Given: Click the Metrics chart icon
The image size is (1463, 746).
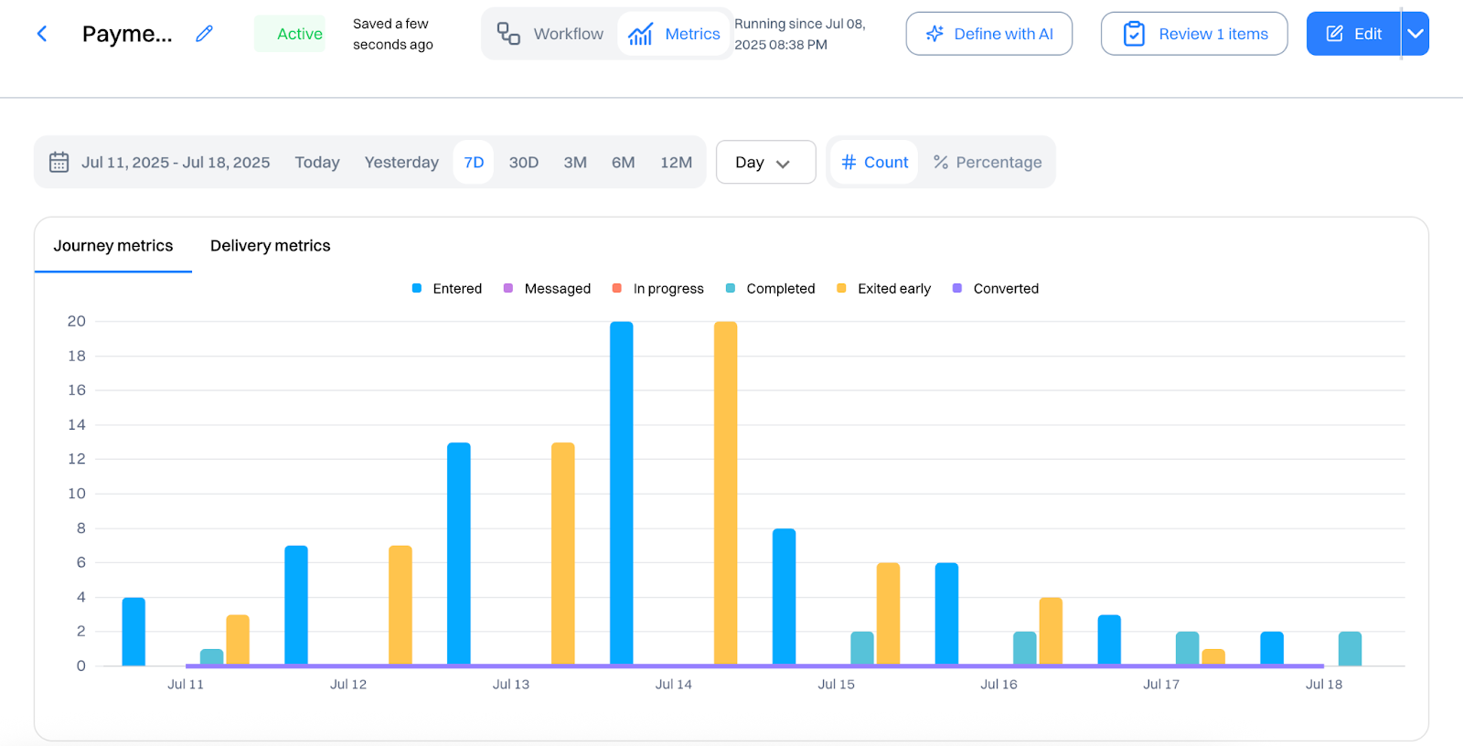Looking at the screenshot, I should tap(641, 34).
